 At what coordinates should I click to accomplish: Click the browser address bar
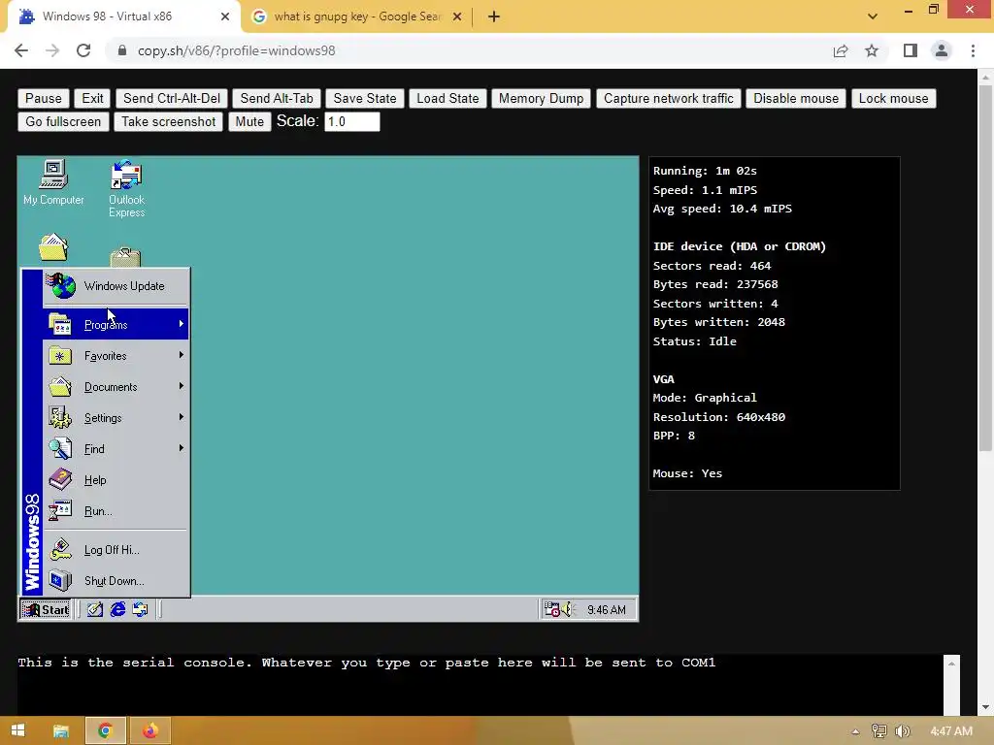click(469, 50)
